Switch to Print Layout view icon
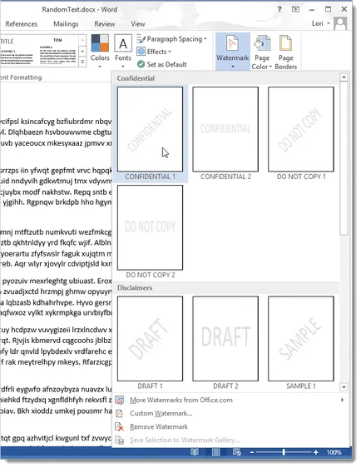Screen dimensions: 361x468 [x=215, y=452]
